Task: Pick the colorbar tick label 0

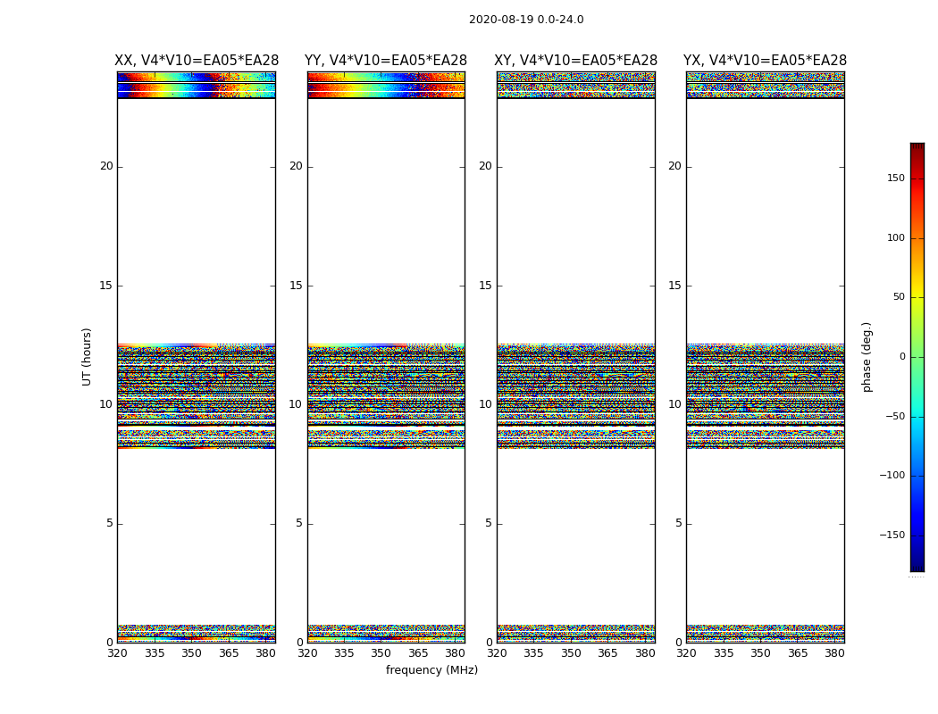Action: 901,357
